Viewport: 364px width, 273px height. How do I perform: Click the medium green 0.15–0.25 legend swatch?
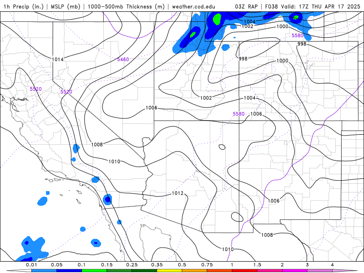pos(119,271)
